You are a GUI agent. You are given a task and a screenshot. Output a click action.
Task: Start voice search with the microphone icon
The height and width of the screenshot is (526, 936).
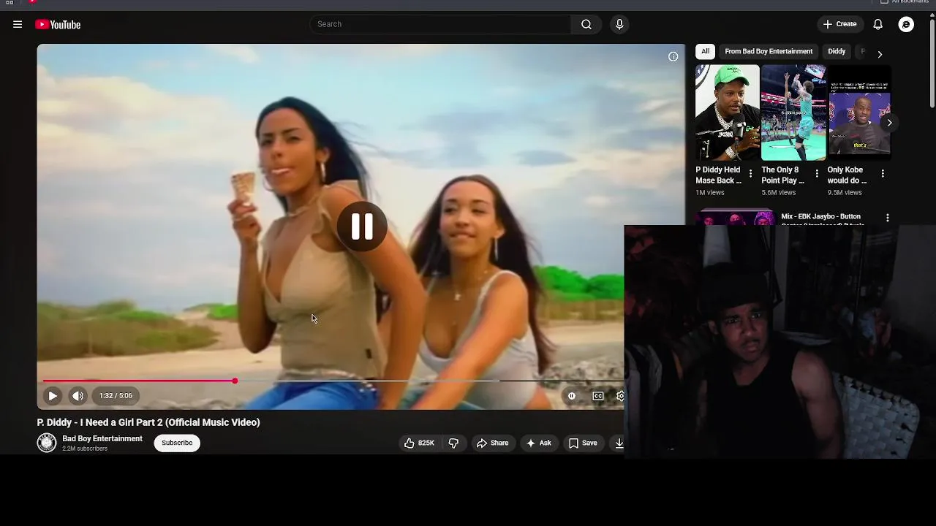pyautogui.click(x=619, y=24)
